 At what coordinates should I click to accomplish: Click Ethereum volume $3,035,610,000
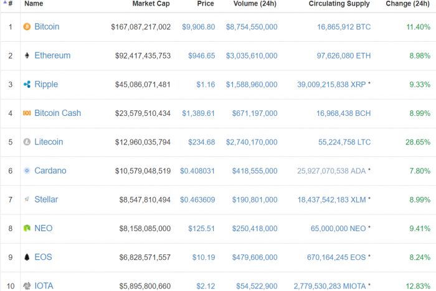pos(252,55)
